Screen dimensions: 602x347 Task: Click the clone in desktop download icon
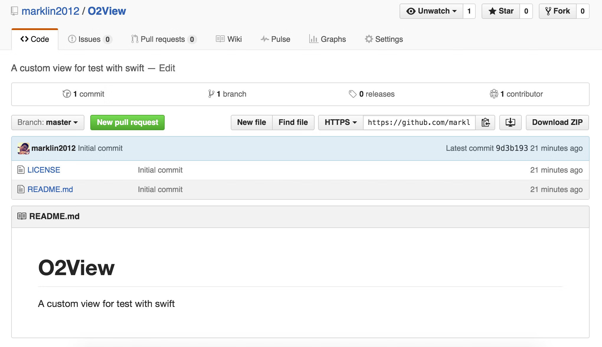coord(511,123)
